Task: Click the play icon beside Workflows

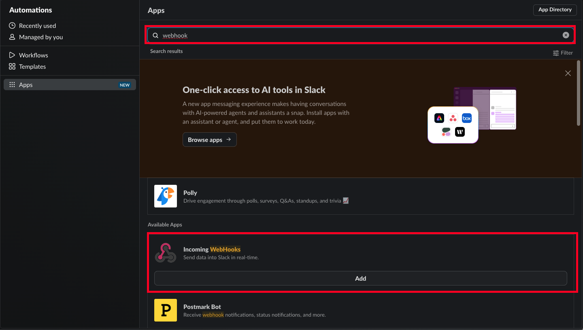Action: click(x=12, y=55)
